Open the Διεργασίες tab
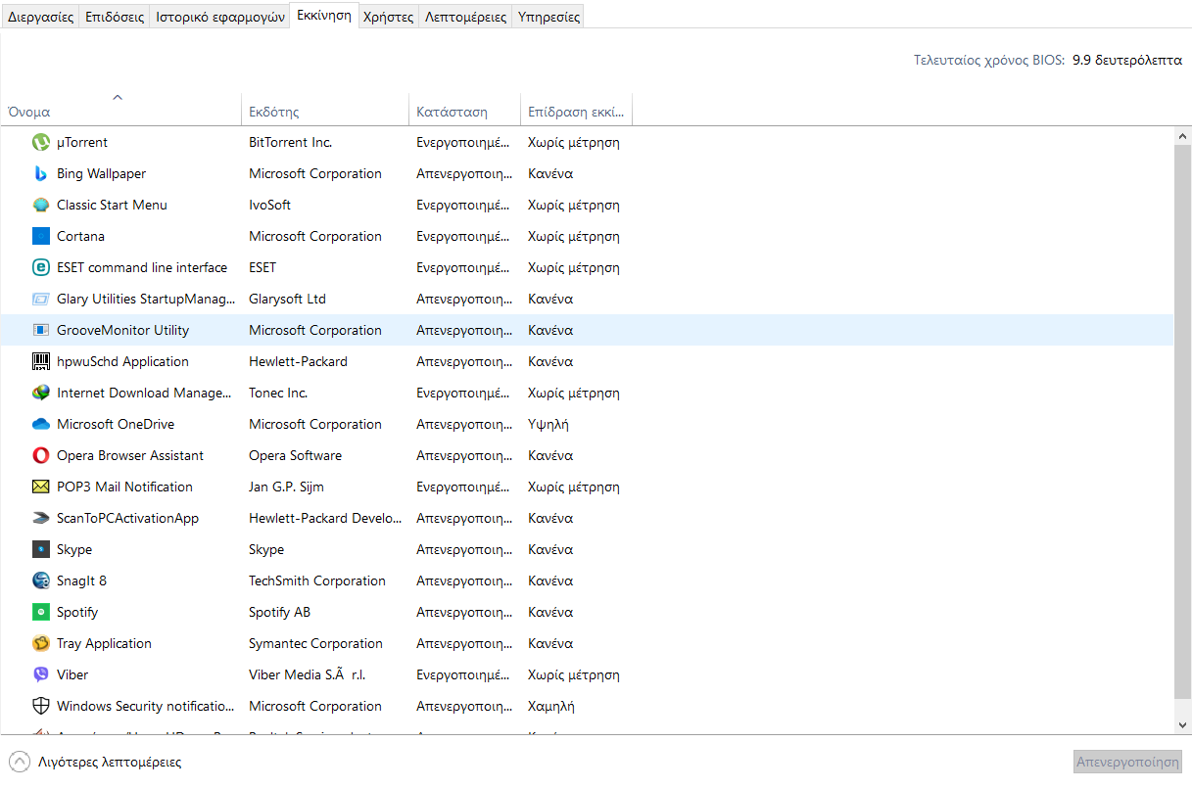 (x=40, y=17)
